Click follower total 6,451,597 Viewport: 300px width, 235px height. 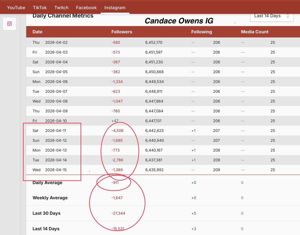(154, 52)
